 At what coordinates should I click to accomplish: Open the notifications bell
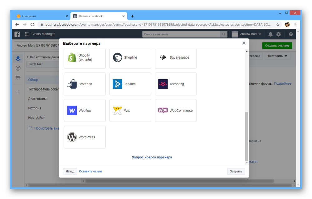coord(271,34)
